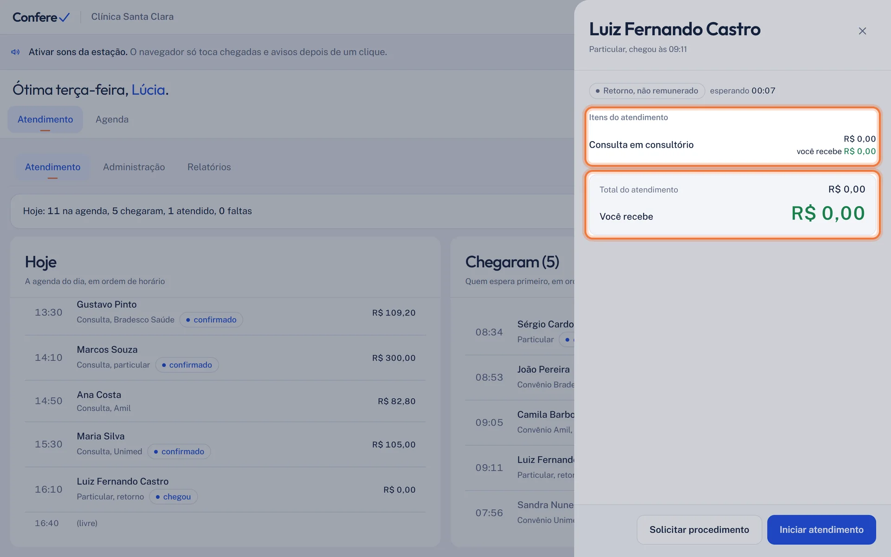Open João Pereira 08:53 arrival entry
Image resolution: width=891 pixels, height=557 pixels.
coord(520,377)
